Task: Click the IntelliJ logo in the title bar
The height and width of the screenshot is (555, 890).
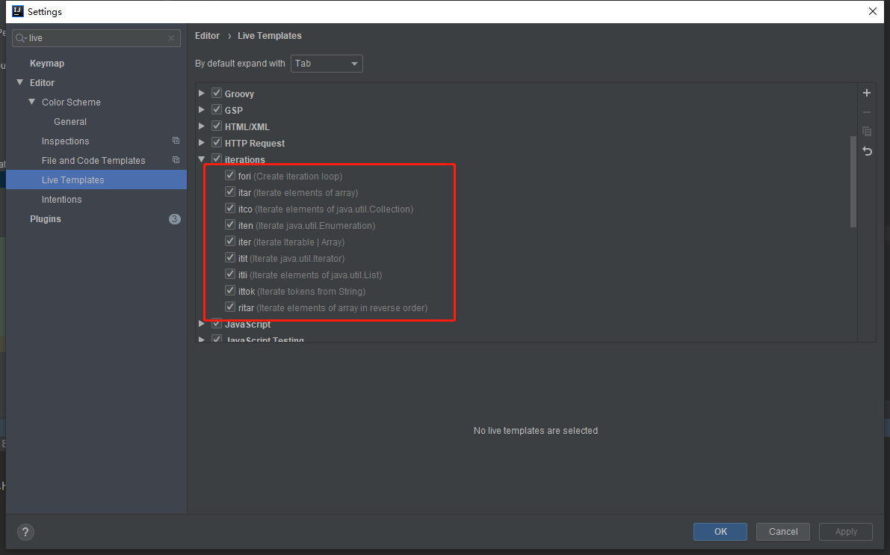Action: pyautogui.click(x=18, y=11)
